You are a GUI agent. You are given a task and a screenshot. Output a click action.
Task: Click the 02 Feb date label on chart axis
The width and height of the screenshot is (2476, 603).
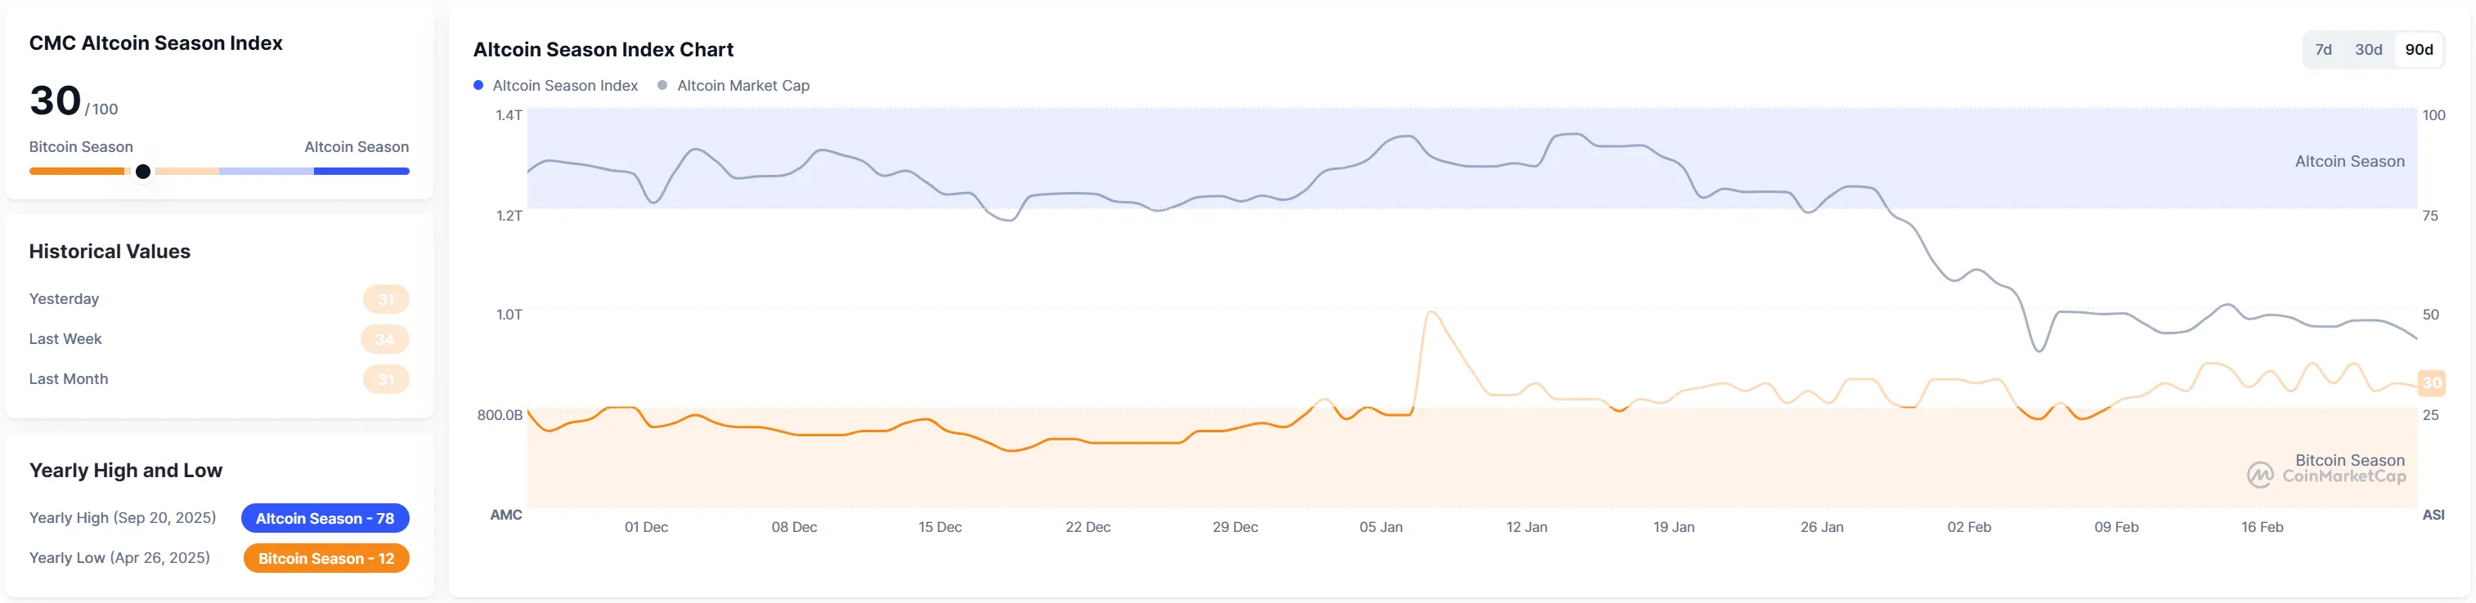coord(1968,527)
